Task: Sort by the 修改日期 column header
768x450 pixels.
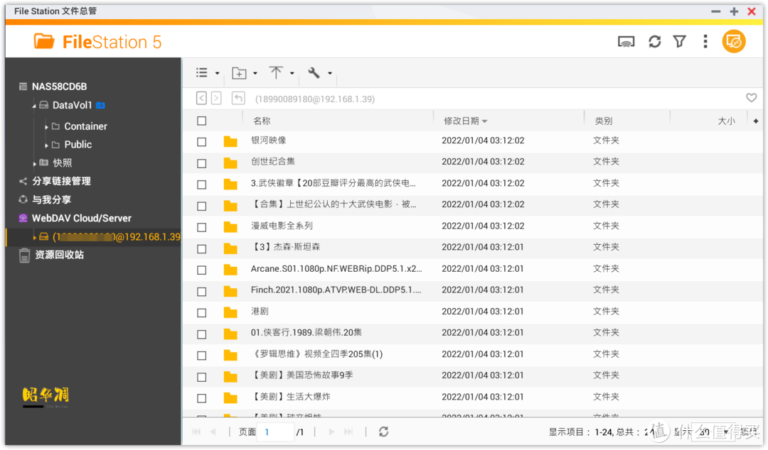Action: pyautogui.click(x=462, y=121)
